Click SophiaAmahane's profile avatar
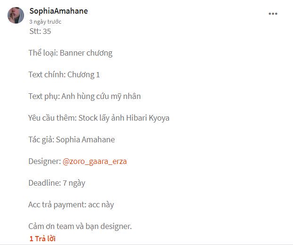293x245 pixels. [x=16, y=15]
